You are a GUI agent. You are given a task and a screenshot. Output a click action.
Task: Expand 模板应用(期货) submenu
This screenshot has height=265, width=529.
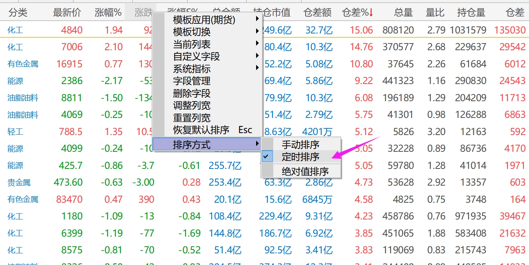click(x=204, y=19)
